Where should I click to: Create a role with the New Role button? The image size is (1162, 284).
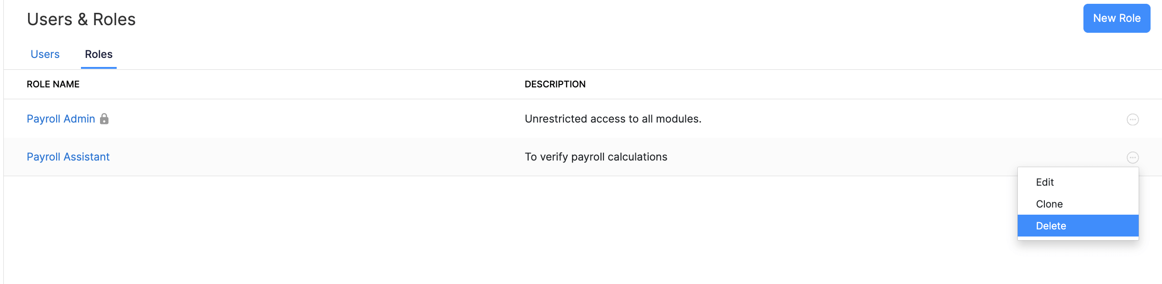(1116, 19)
